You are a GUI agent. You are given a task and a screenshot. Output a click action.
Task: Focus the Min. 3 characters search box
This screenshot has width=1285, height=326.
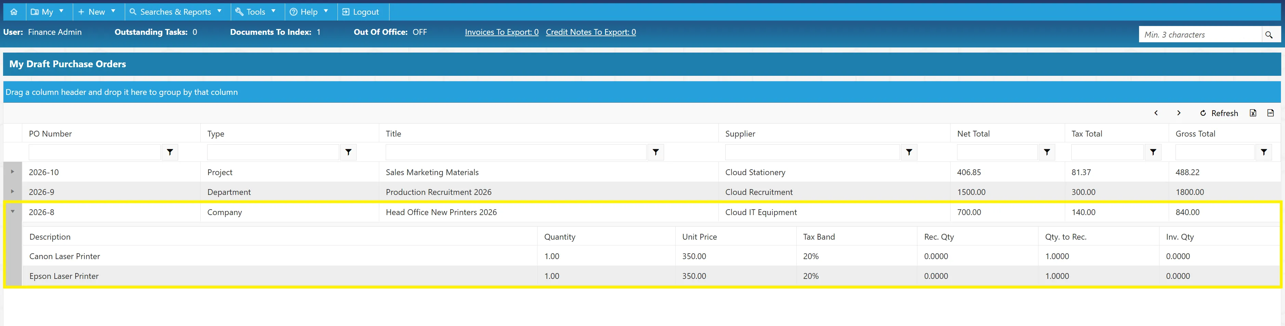1200,34
